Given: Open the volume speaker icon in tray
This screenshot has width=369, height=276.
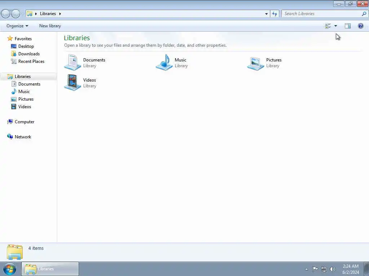Looking at the screenshot, I should 333,269.
